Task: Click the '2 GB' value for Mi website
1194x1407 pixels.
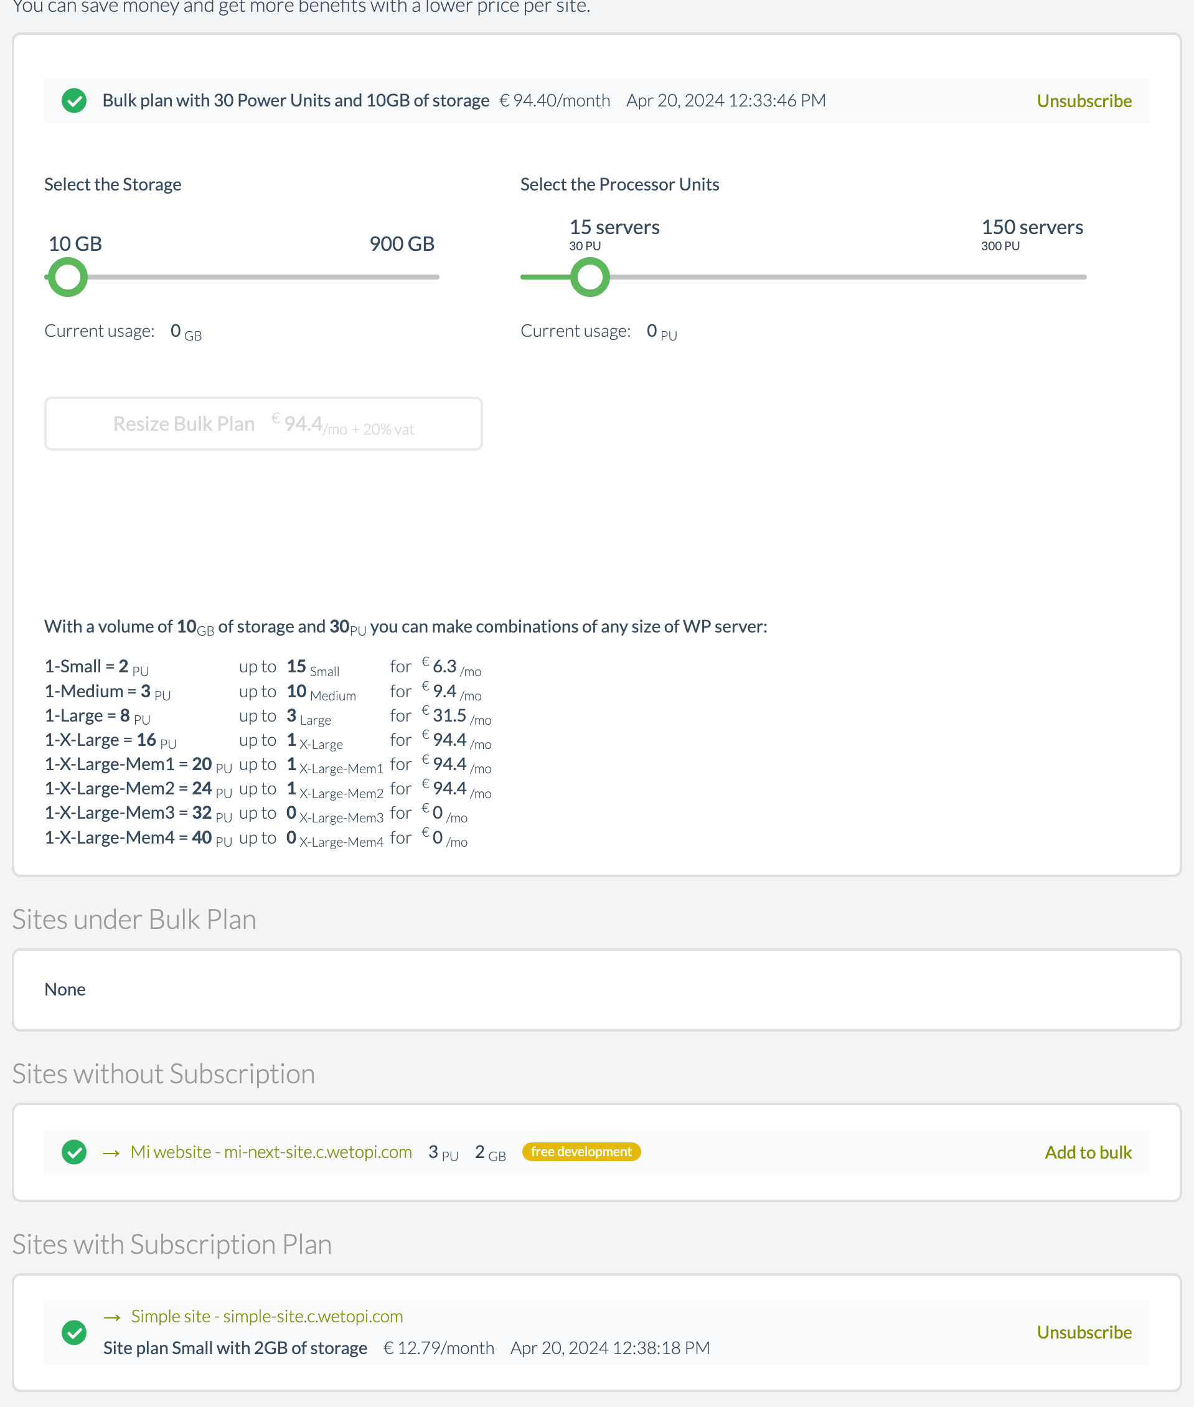Action: (491, 1152)
